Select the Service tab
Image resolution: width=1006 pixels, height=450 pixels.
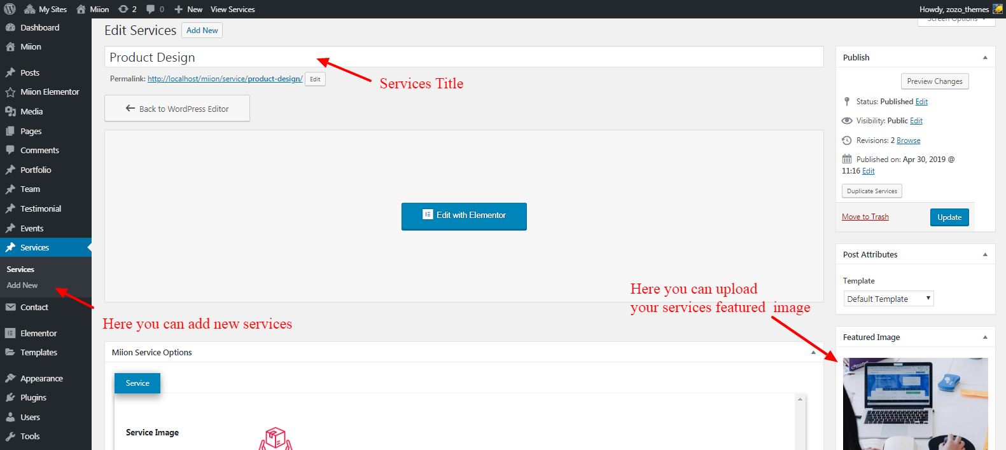137,383
